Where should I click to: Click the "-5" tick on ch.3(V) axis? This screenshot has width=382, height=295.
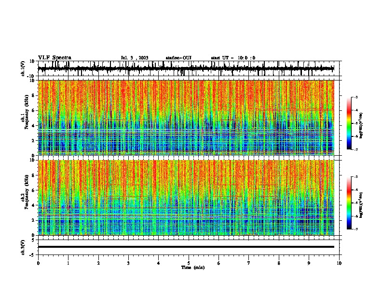[x=32, y=255]
